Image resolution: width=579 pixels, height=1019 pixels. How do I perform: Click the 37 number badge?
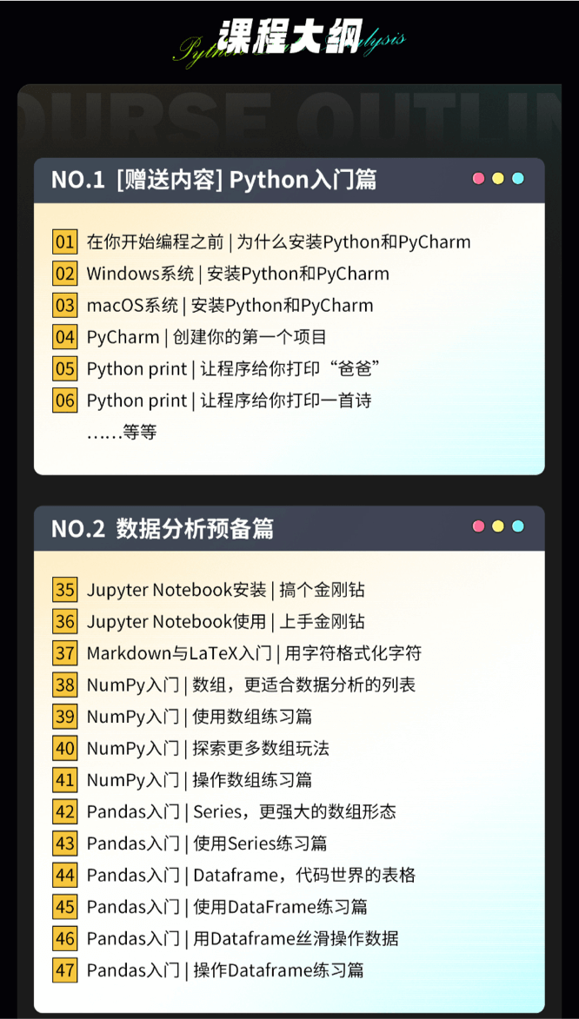pyautogui.click(x=64, y=653)
